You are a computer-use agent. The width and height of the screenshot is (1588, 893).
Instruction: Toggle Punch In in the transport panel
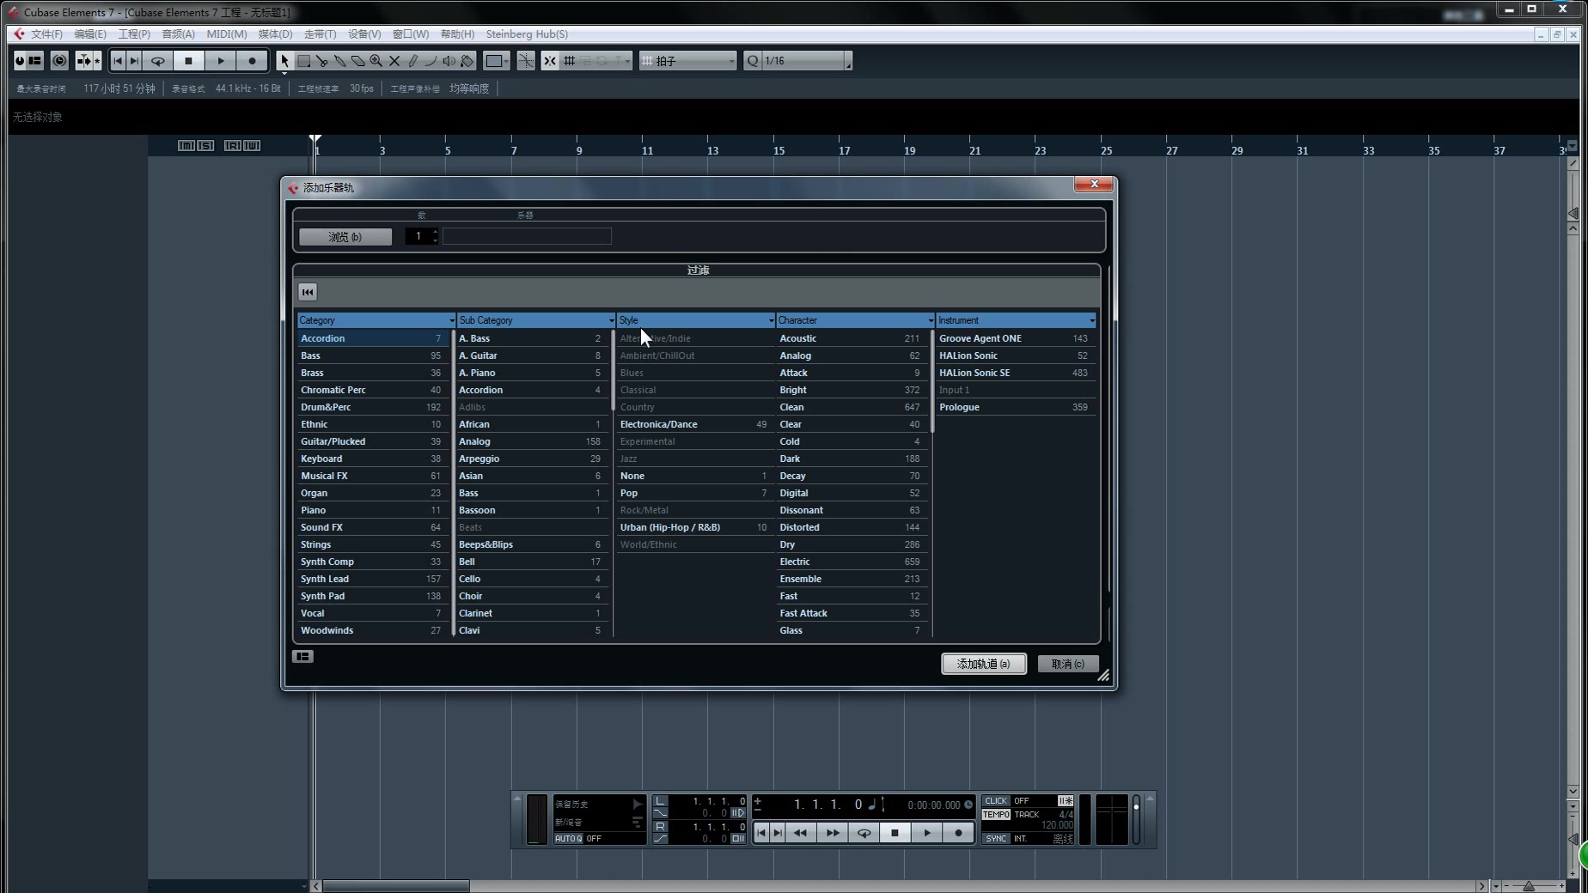[x=738, y=813]
